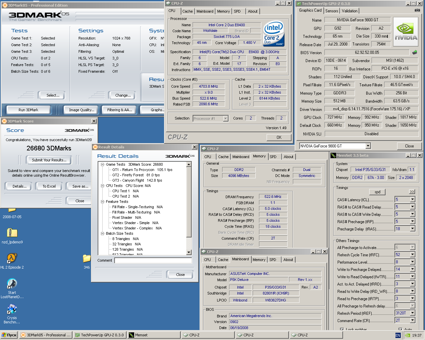Click the NVIDIA tray icon in the taskbar

(407, 335)
